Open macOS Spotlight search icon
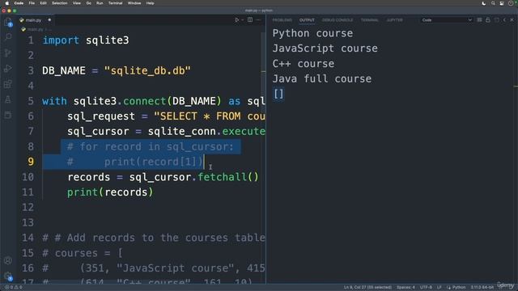 [x=493, y=3]
